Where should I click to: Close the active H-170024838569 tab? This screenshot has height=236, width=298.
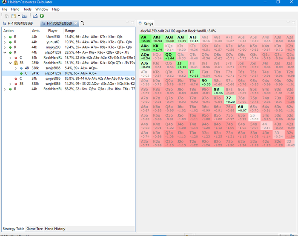point(75,23)
